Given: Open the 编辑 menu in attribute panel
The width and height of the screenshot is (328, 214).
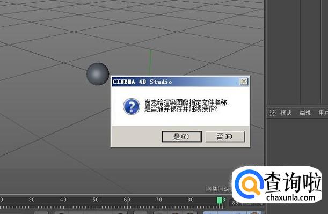Looking at the screenshot, I should pyautogui.click(x=305, y=113).
